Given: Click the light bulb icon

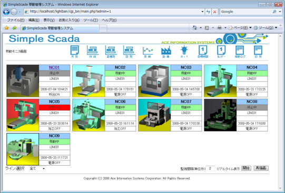Looking at the screenshot, I should coord(184,52).
